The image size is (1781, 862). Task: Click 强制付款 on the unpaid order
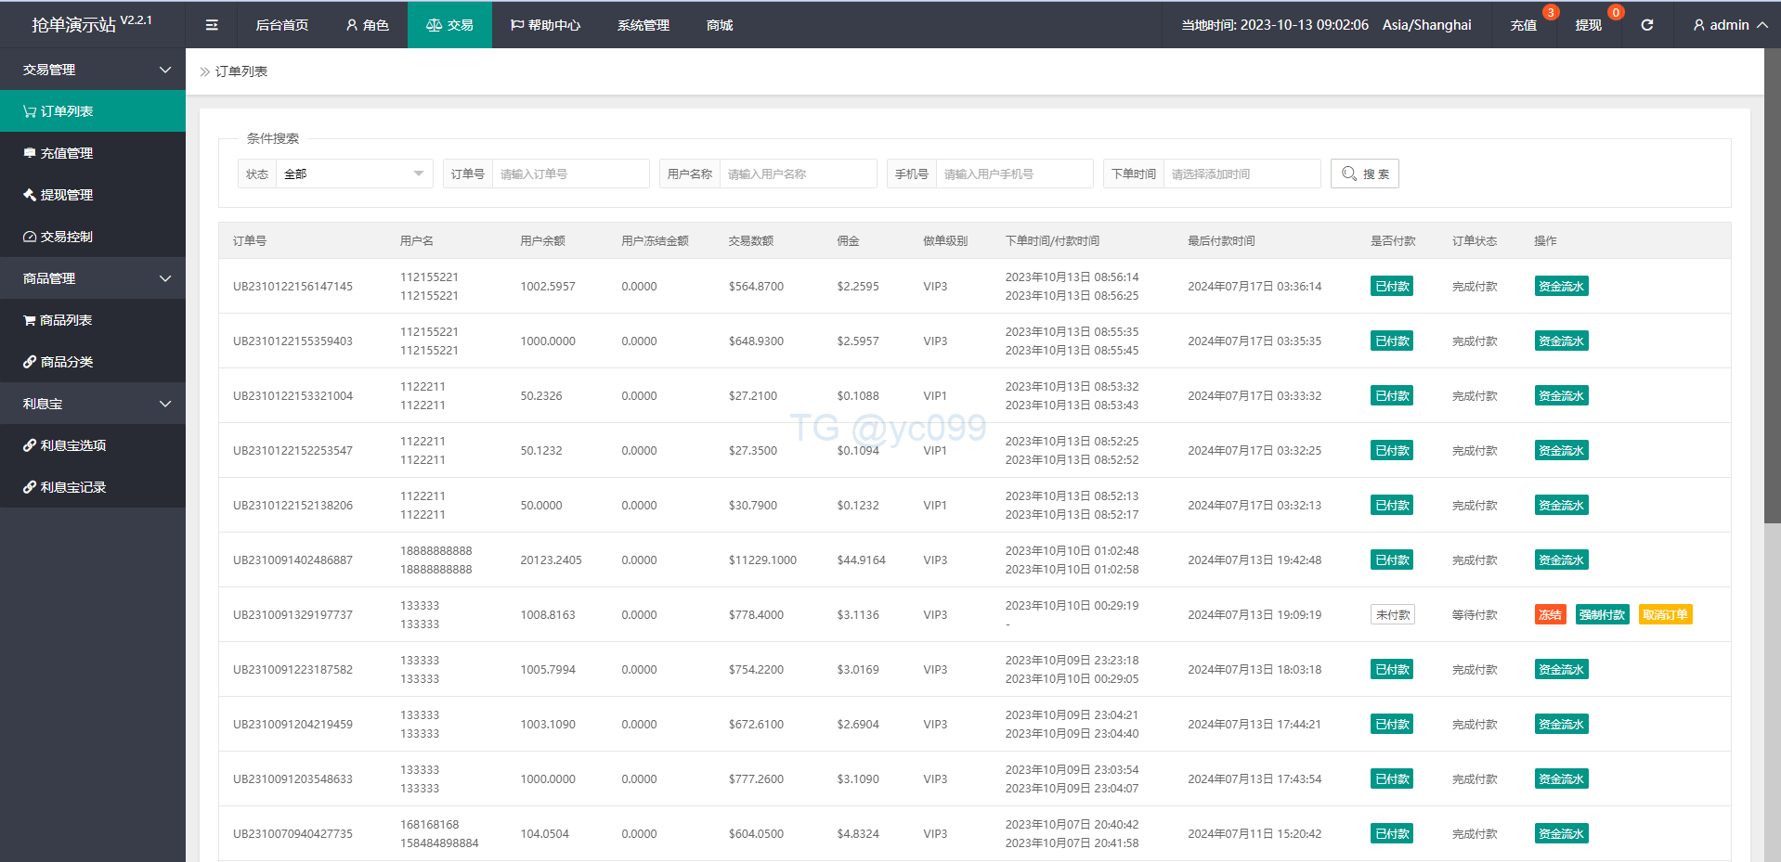pyautogui.click(x=1602, y=614)
